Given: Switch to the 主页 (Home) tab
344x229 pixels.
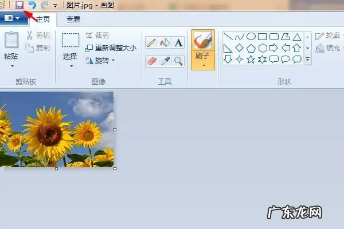Looking at the screenshot, I should point(43,19).
